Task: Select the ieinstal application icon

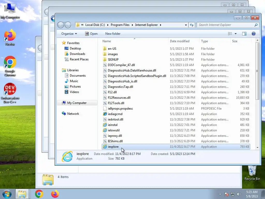Action: point(105,125)
